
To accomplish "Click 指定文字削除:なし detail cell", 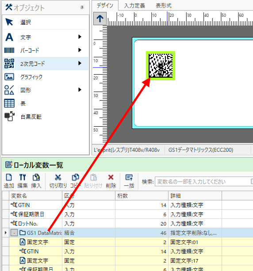I will tap(195, 233).
